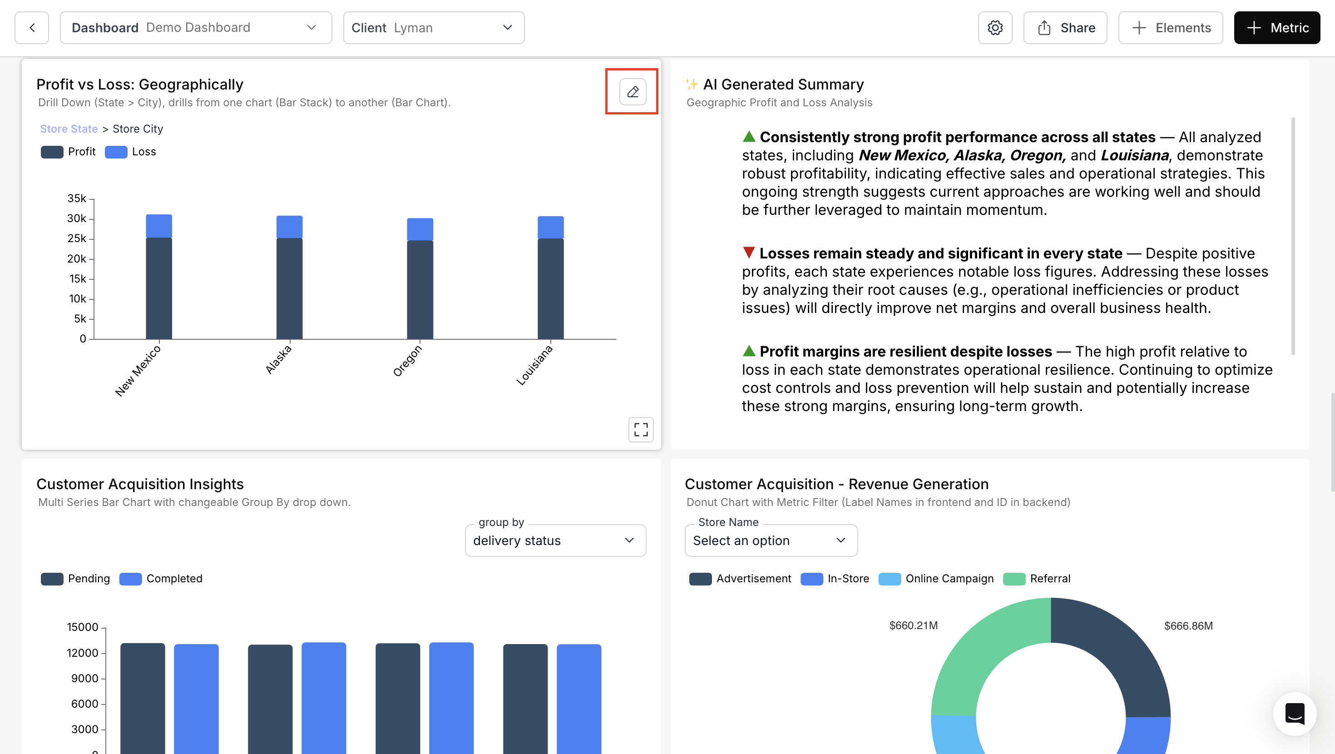Click the AI sparkle summary icon
Image resolution: width=1335 pixels, height=754 pixels.
coord(691,84)
